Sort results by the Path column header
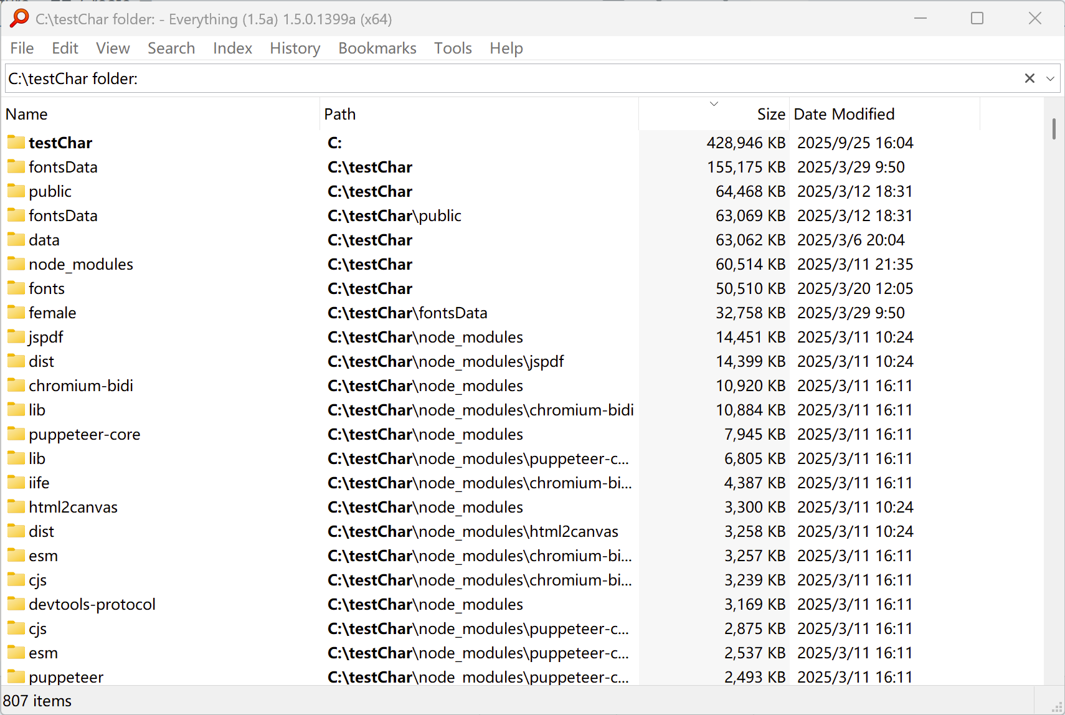This screenshot has height=715, width=1065. (x=480, y=114)
